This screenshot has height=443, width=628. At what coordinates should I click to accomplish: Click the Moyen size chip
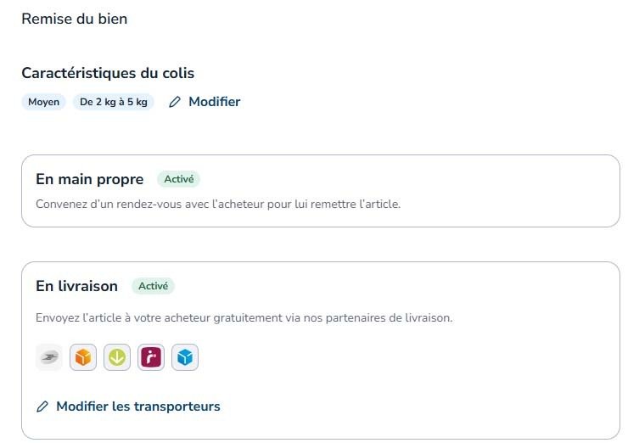pos(43,102)
